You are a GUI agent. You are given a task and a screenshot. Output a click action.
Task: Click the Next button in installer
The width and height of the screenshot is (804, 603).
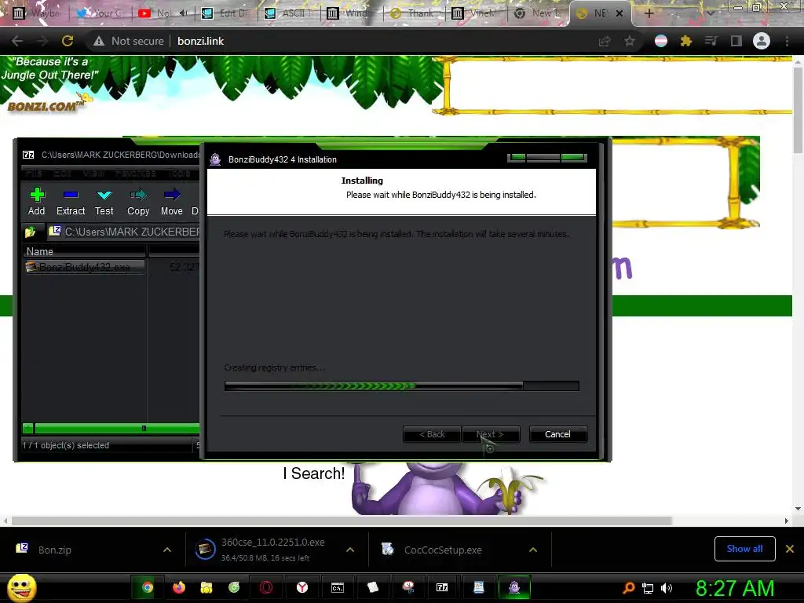(x=491, y=434)
